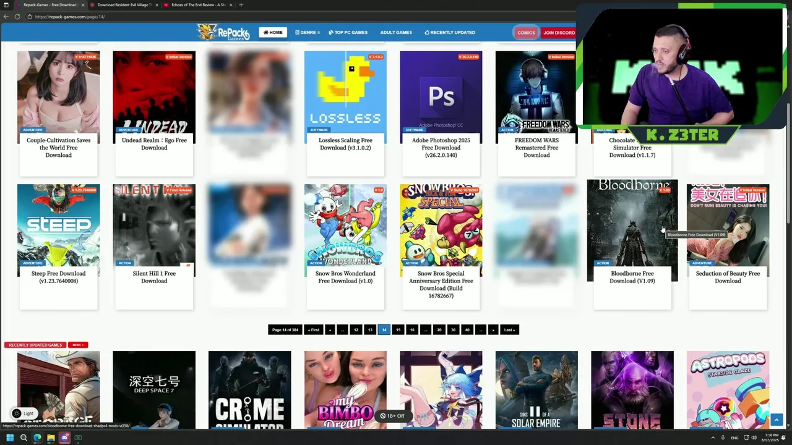Open the Xbox Game Bar taskbar icon

(x=78, y=438)
